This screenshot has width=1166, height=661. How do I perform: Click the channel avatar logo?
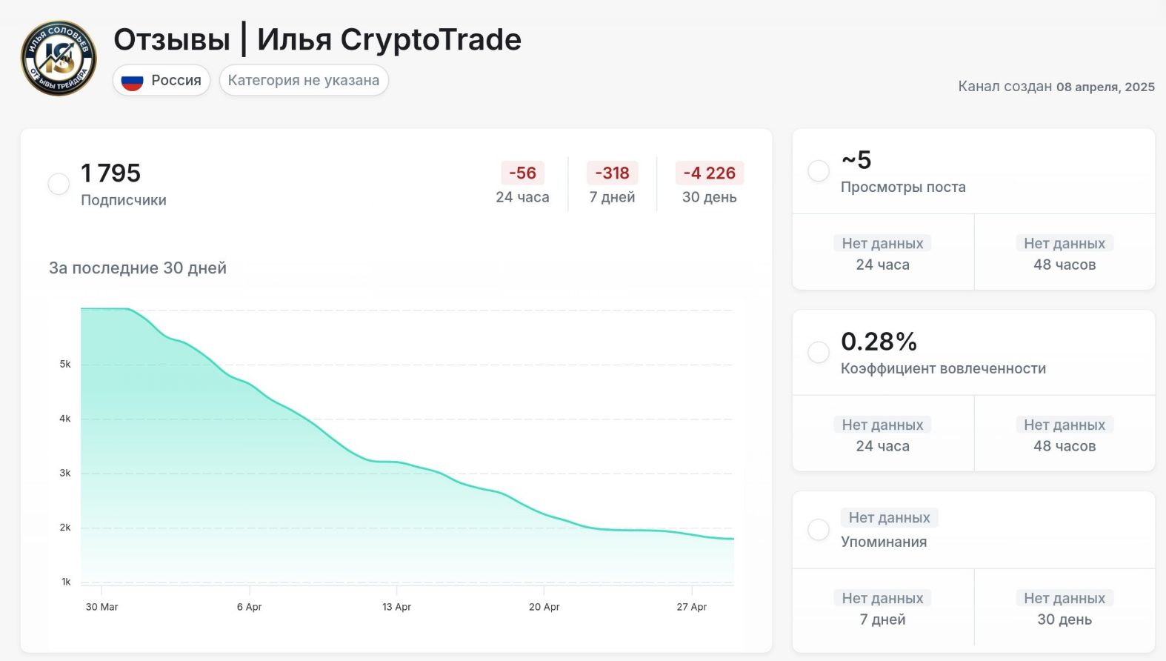pos(59,59)
